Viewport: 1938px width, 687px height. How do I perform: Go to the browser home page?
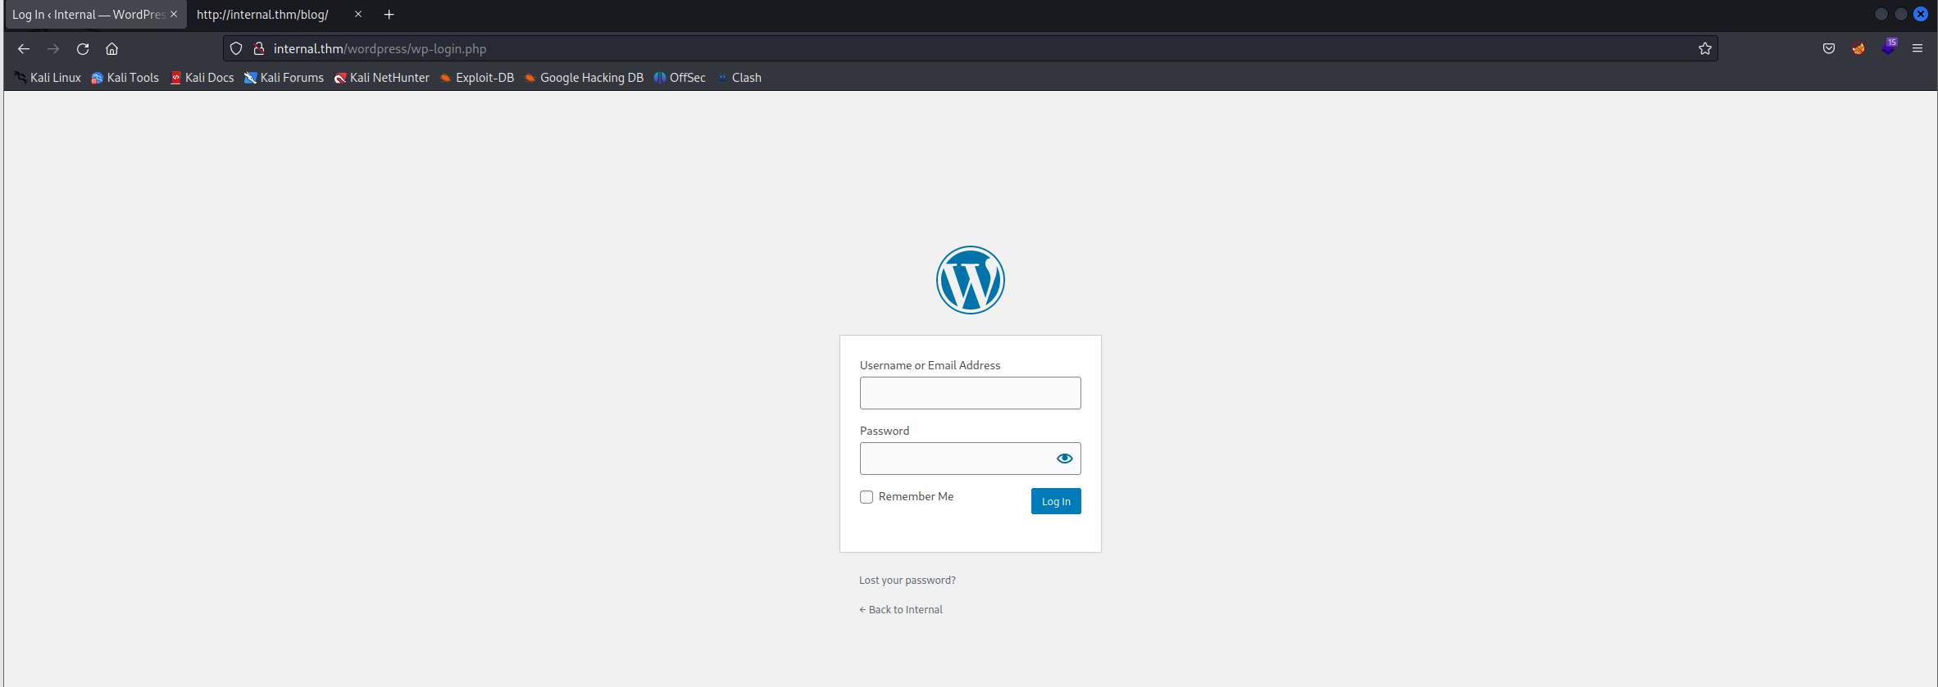pos(112,49)
